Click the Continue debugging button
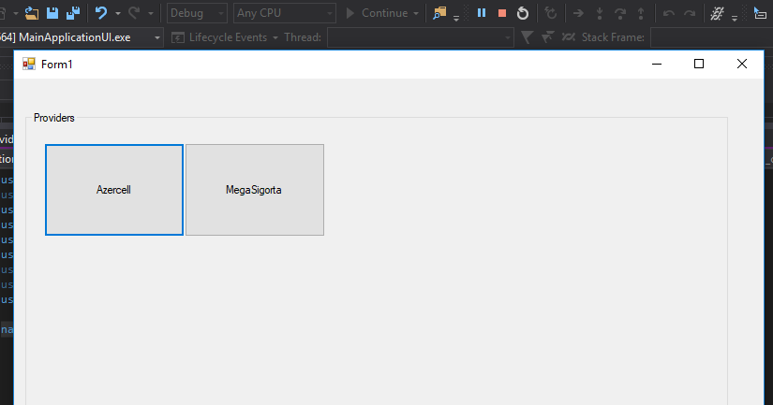773x405 pixels. tap(377, 13)
